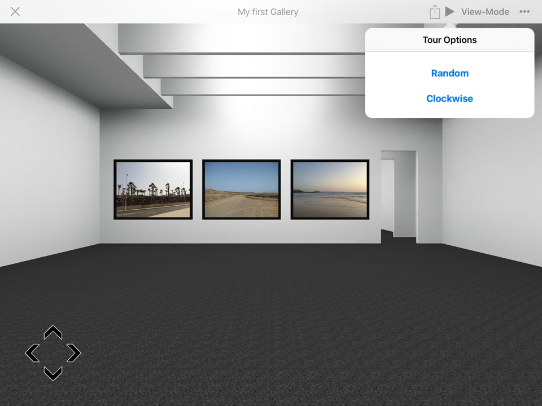Open the three-dot more options menu
Screen dimensions: 542x406
point(524,12)
